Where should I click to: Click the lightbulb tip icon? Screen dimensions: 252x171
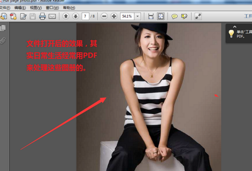[231, 34]
